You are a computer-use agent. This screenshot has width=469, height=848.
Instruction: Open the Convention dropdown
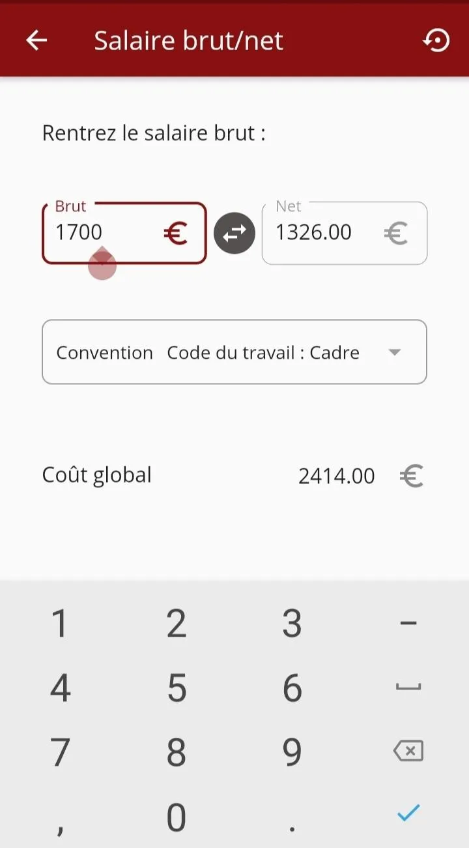tap(234, 352)
